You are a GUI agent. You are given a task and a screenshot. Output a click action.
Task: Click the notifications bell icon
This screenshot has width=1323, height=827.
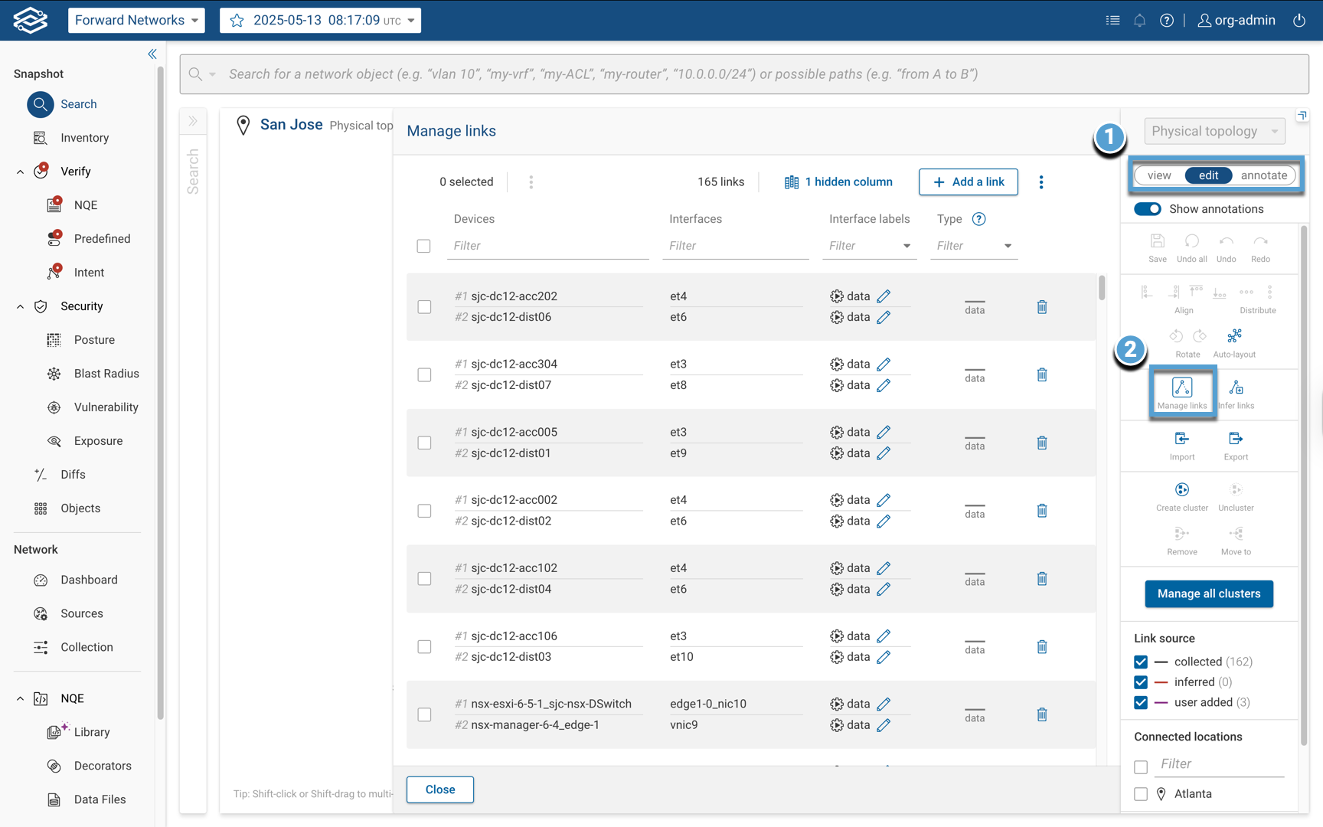[x=1140, y=20]
